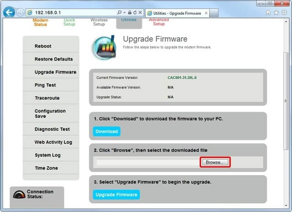The width and height of the screenshot is (292, 212).
Task: Open the Advanced Setup tab
Action: (159, 22)
